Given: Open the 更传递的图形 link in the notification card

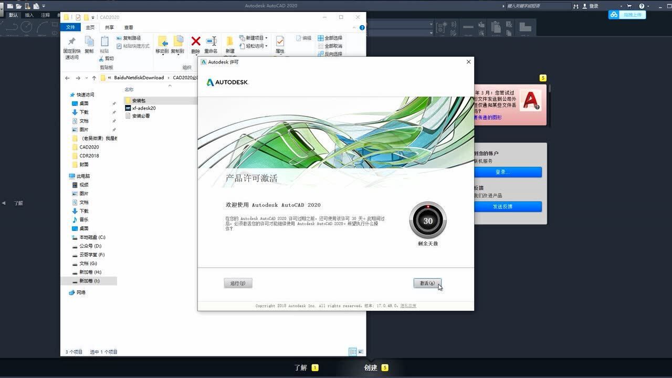Looking at the screenshot, I should pyautogui.click(x=488, y=118).
